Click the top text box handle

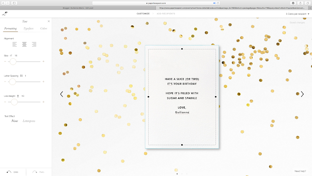point(182,49)
